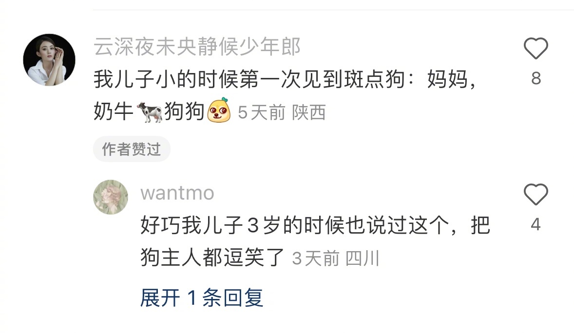Image resolution: width=574 pixels, height=333 pixels.
Task: Open username 云深夜未央静候少年郎
Action: click(x=197, y=46)
